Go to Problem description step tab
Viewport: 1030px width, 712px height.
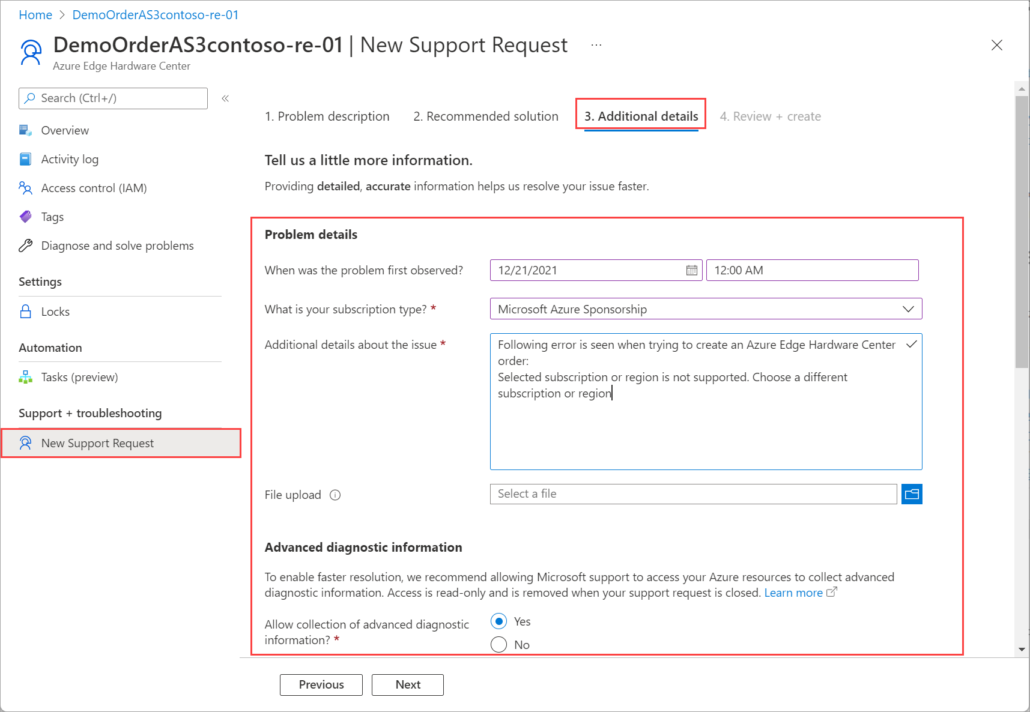pyautogui.click(x=327, y=116)
